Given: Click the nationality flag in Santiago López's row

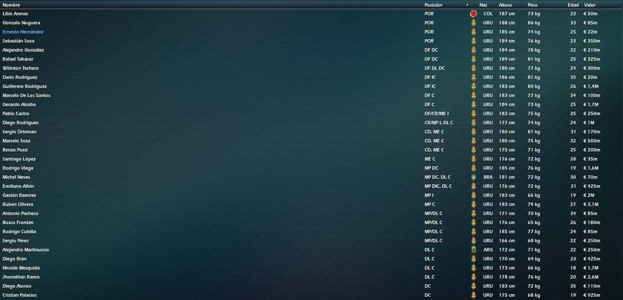Looking at the screenshot, I should 473,159.
